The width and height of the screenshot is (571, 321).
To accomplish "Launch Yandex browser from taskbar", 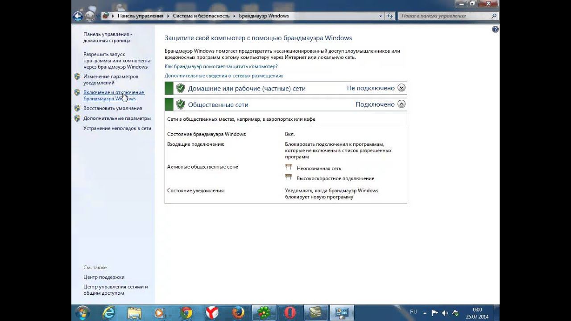I will point(212,313).
